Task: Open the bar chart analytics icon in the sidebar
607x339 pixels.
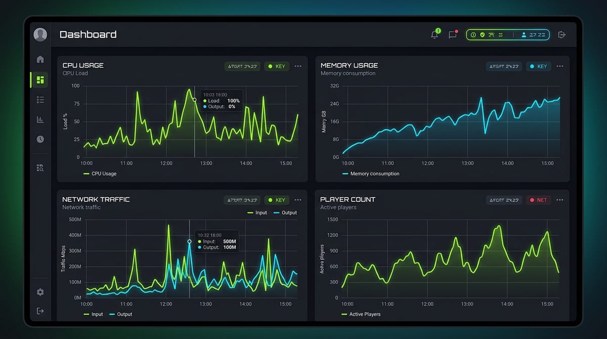Action: tap(40, 119)
